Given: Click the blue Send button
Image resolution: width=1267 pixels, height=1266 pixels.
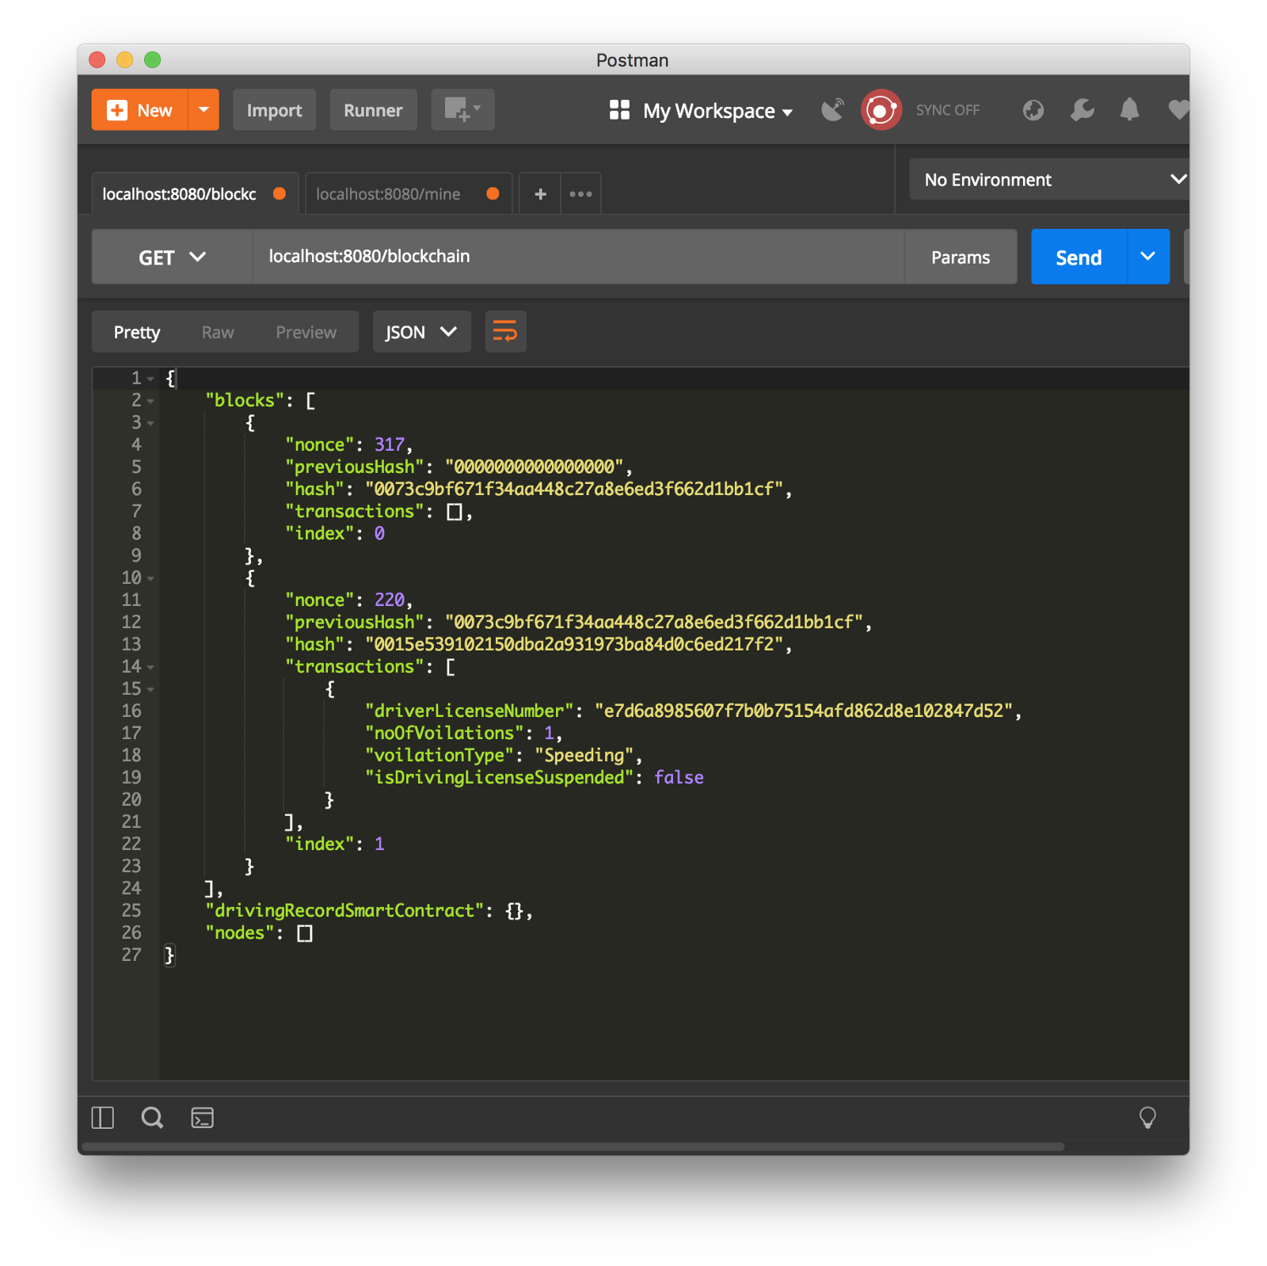Looking at the screenshot, I should [x=1079, y=257].
